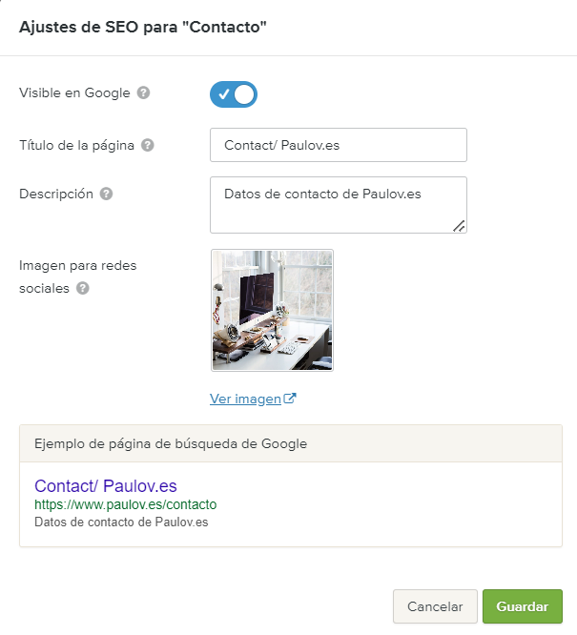Cancel the SEO settings dialog
577x635 pixels.
click(435, 606)
